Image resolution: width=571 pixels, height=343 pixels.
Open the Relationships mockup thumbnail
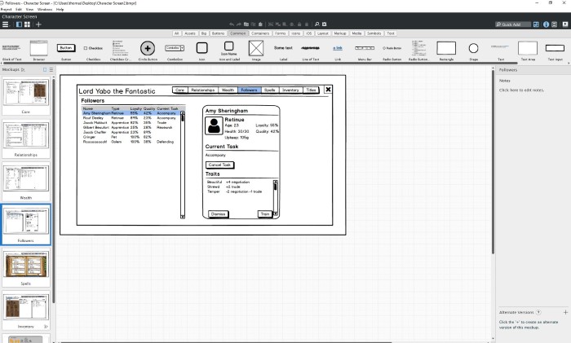tap(26, 139)
